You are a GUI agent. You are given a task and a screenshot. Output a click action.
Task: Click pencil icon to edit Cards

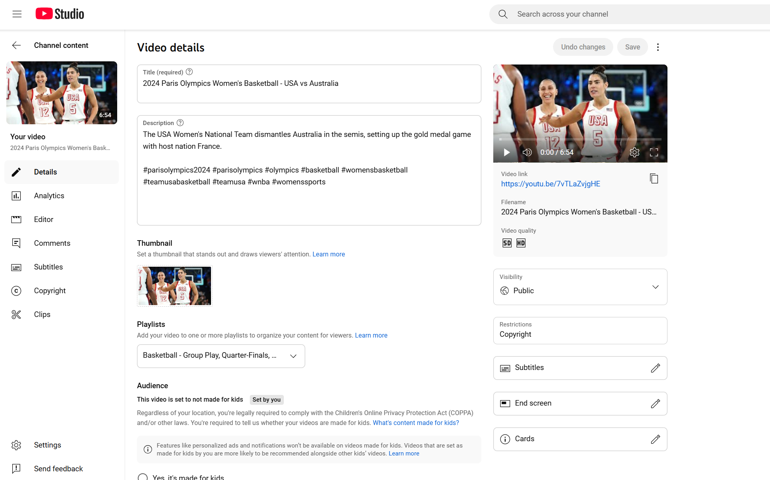pyautogui.click(x=655, y=439)
